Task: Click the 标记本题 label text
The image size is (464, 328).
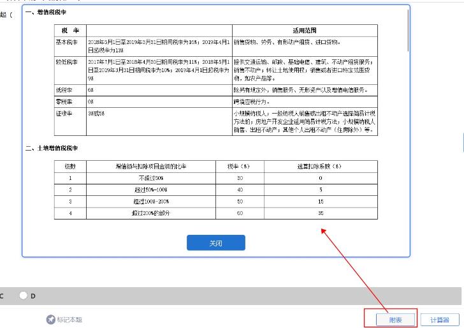Action: click(x=69, y=320)
